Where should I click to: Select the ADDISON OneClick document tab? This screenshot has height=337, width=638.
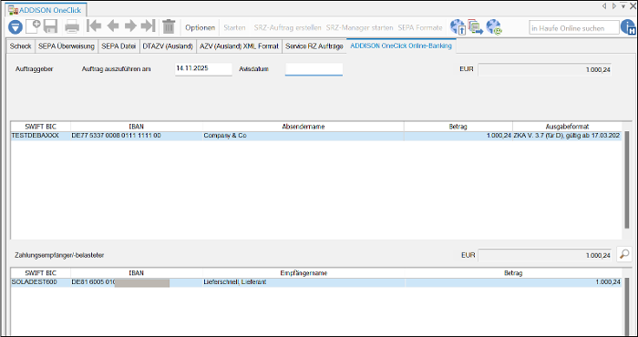point(46,10)
